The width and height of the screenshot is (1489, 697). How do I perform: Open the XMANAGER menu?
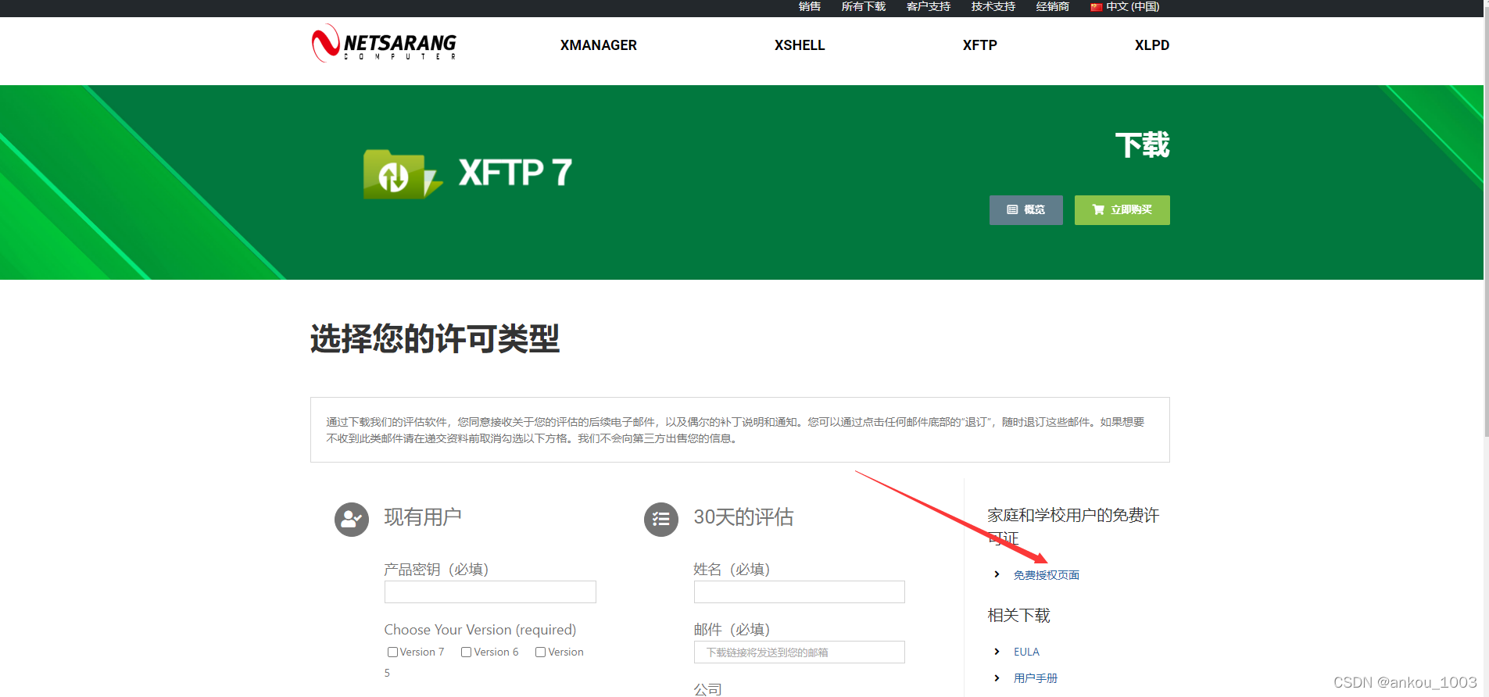click(x=599, y=45)
